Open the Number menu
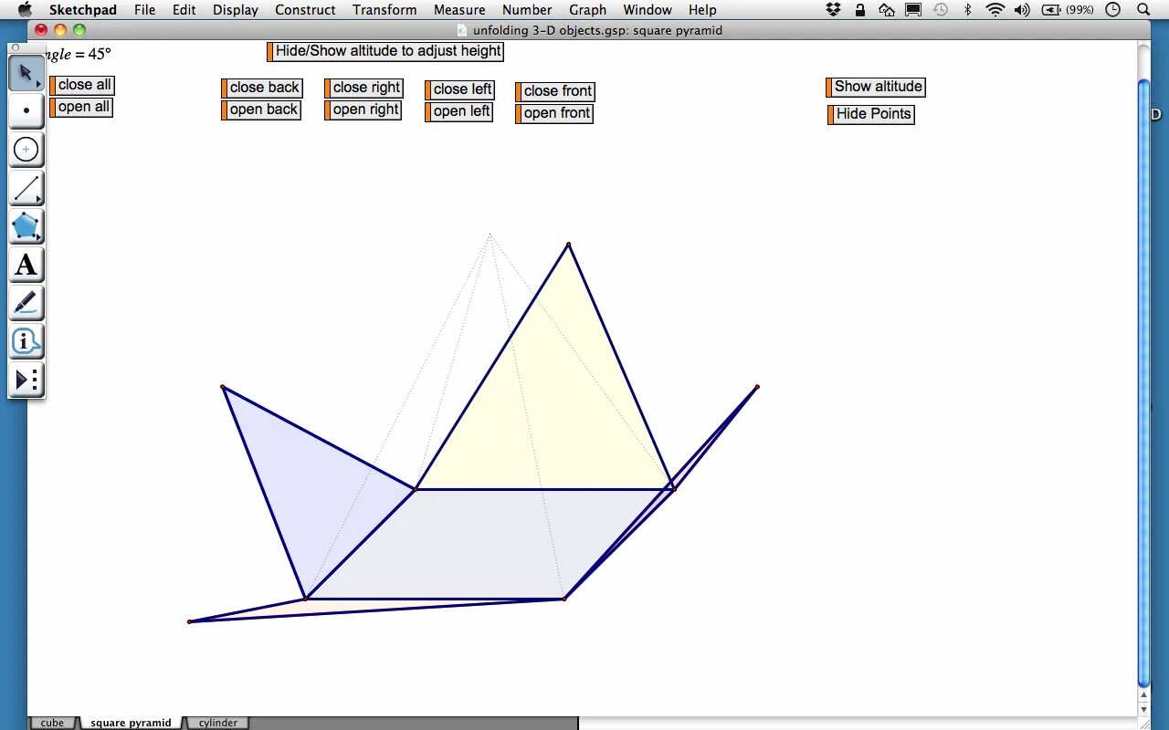Viewport: 1169px width, 730px height. [527, 10]
